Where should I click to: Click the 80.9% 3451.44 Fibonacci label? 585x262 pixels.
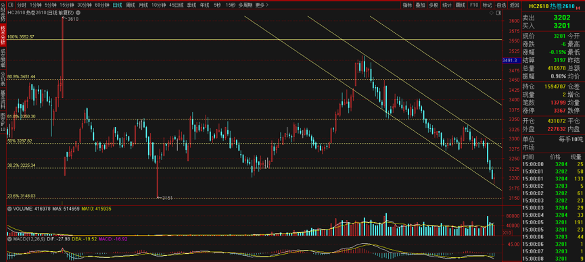click(x=21, y=77)
